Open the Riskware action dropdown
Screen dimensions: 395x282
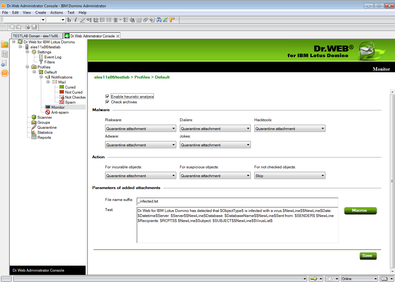[x=141, y=128]
